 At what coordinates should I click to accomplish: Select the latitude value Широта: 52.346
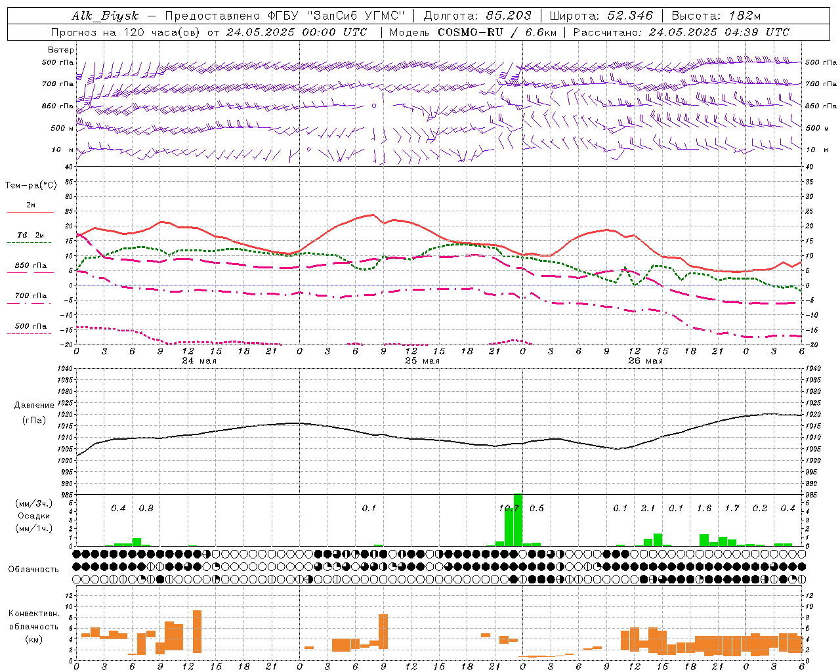pyautogui.click(x=601, y=16)
